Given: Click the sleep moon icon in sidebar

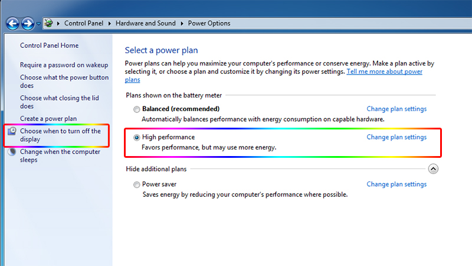Looking at the screenshot, I should click(12, 152).
